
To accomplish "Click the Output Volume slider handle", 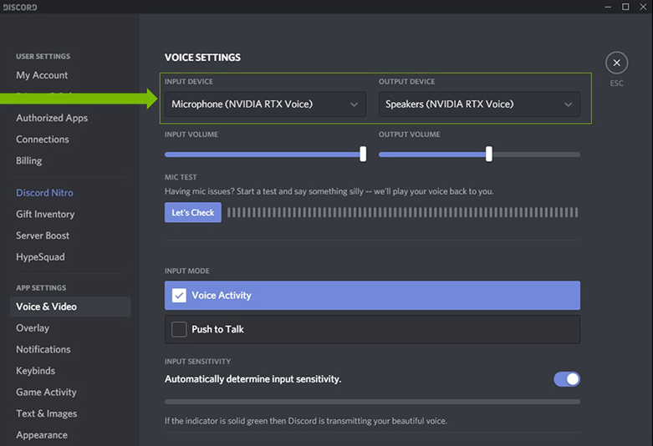I will click(489, 154).
